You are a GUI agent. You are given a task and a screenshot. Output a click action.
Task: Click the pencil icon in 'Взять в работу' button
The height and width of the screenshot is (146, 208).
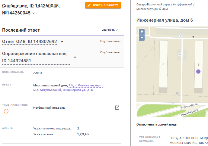(89, 5)
